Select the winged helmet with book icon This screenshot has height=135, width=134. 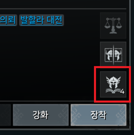(x=113, y=84)
